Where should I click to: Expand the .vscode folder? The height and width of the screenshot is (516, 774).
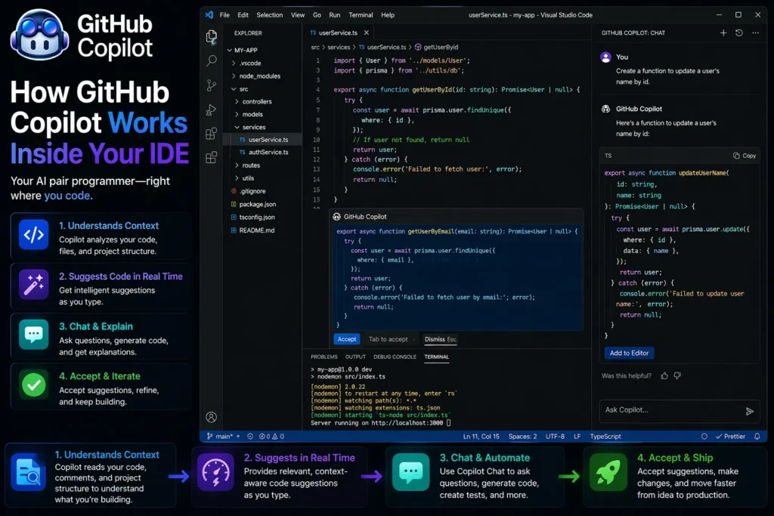247,63
